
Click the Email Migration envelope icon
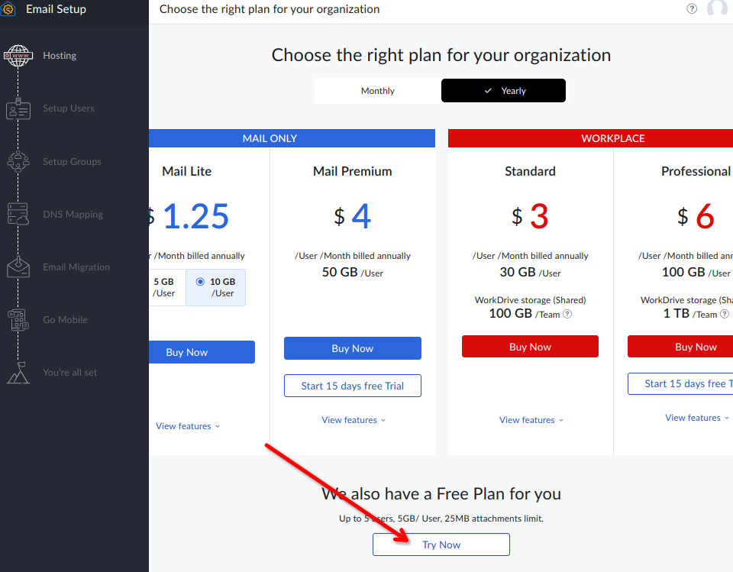(x=18, y=267)
